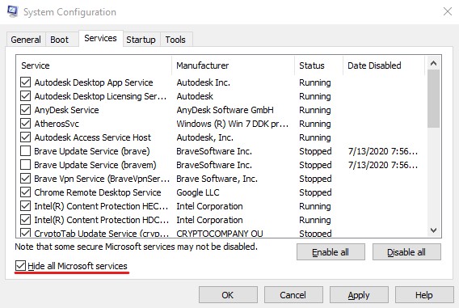Viewport: 459px width, 308px height.
Task: Switch to the General tab
Action: tap(26, 40)
